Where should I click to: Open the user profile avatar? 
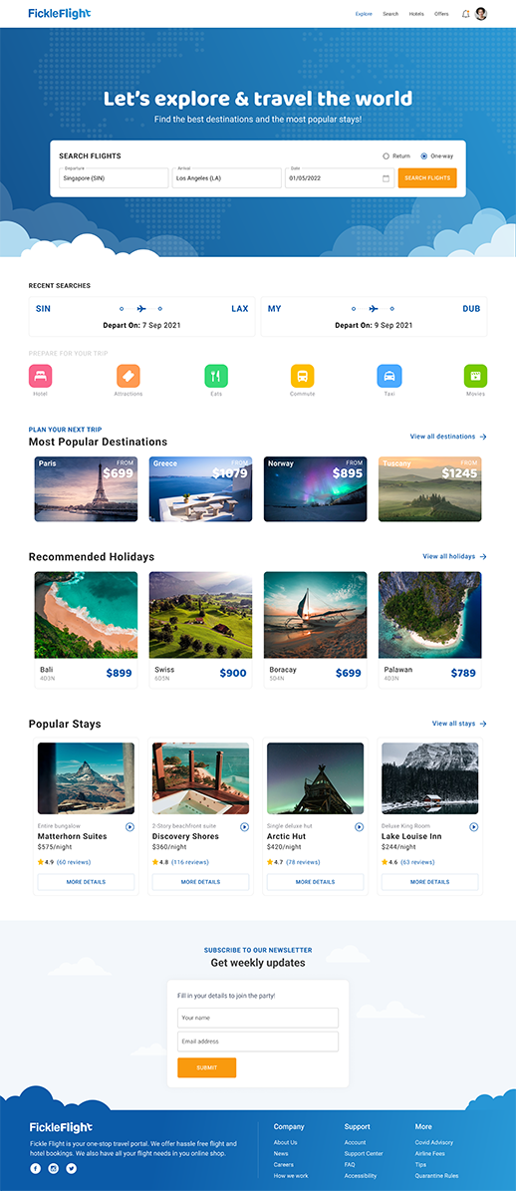click(481, 14)
